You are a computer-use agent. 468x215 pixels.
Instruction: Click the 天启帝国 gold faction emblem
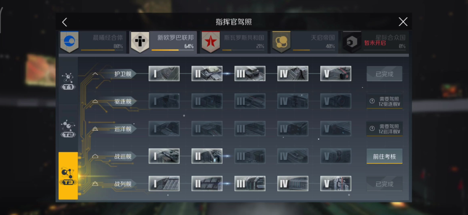tap(281, 41)
